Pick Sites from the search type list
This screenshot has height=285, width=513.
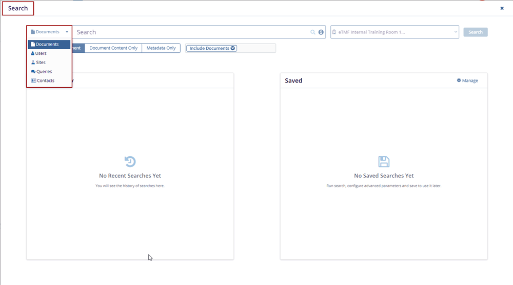pyautogui.click(x=40, y=63)
